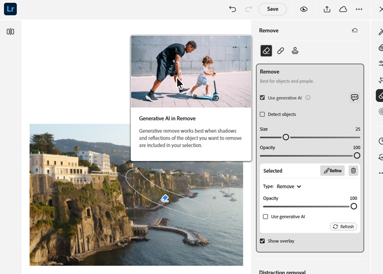Open the three-dot more options menu
This screenshot has width=383, height=274.
[359, 9]
